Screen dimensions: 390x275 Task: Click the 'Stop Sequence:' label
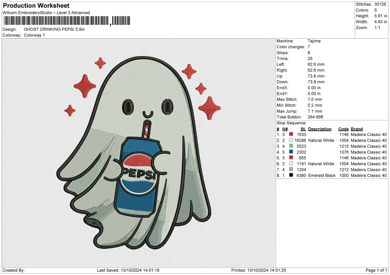coord(291,123)
